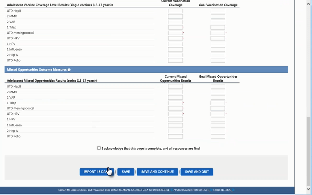Click 'Goal Vaccination Coverage' column header
The width and height of the screenshot is (312, 195).
218,5
